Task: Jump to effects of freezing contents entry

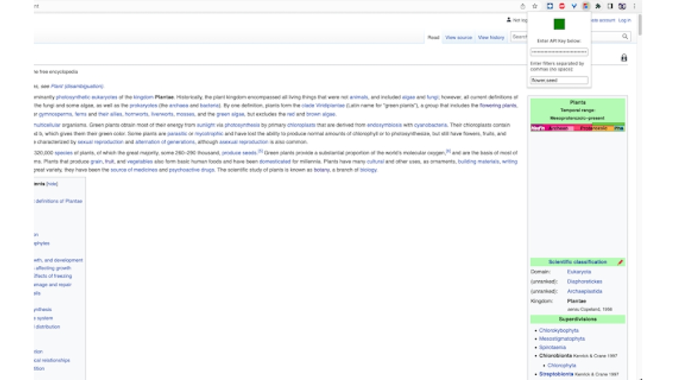Action: click(x=53, y=276)
